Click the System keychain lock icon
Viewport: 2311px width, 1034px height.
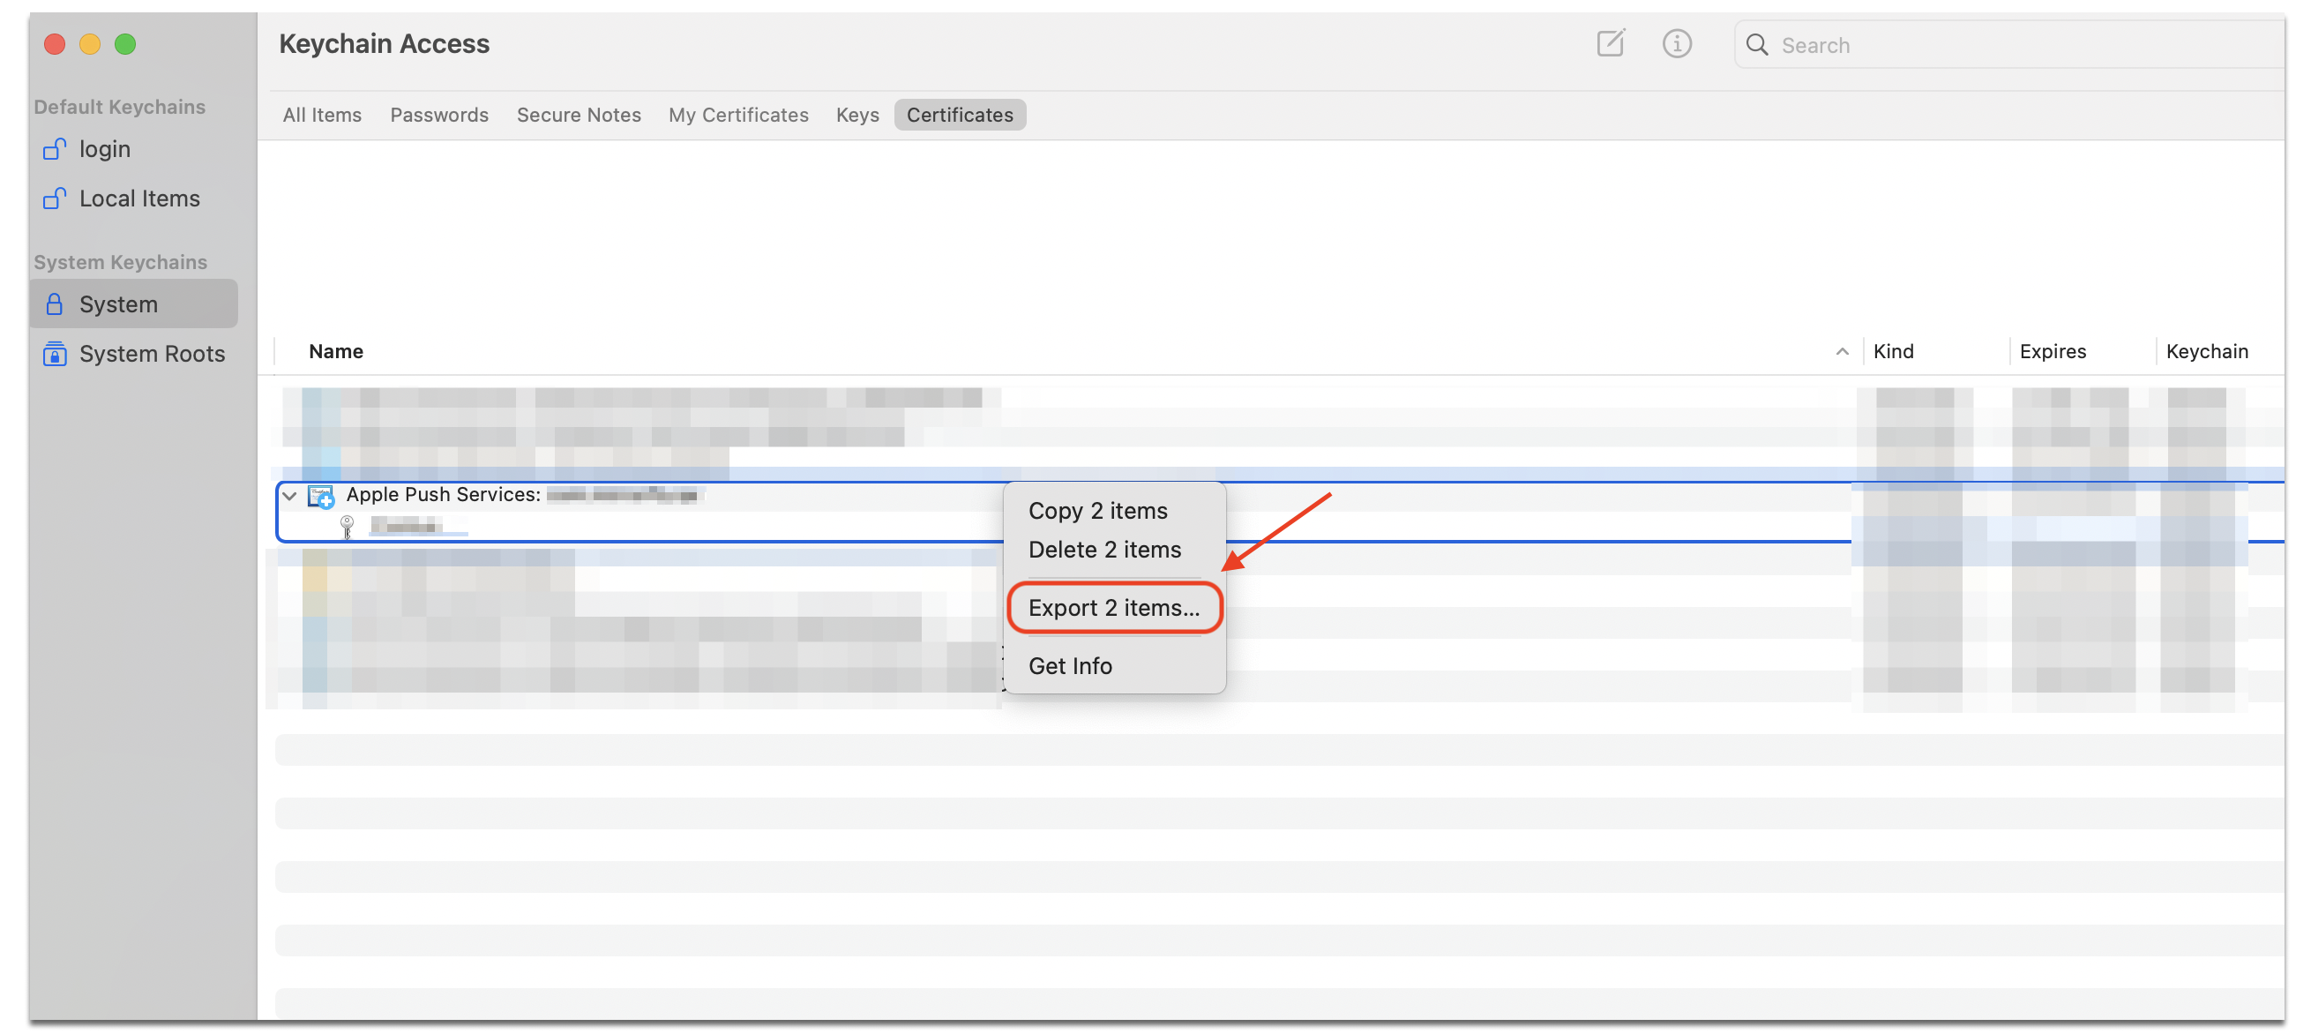coord(55,304)
